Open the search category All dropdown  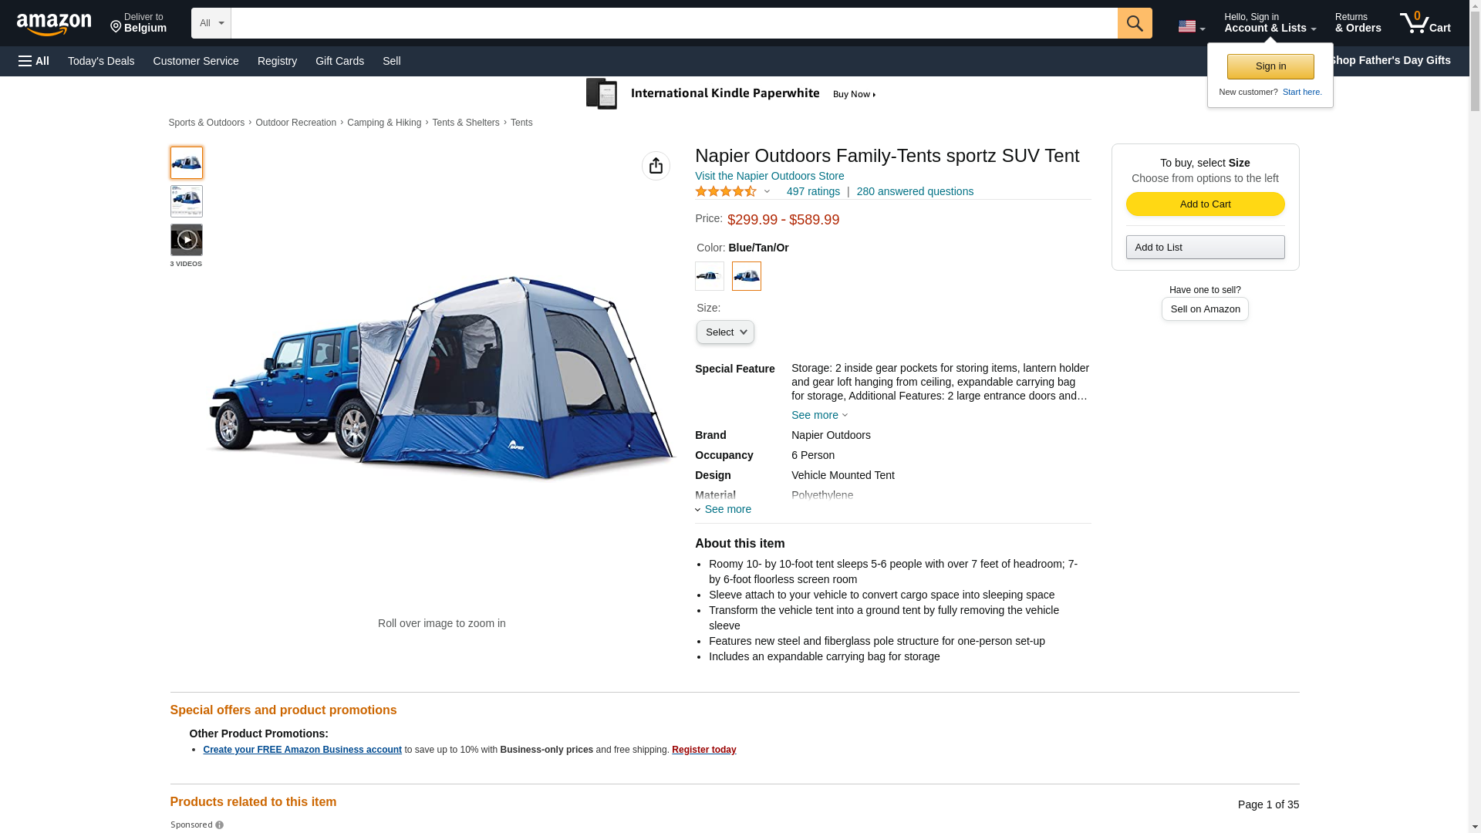coord(211,23)
